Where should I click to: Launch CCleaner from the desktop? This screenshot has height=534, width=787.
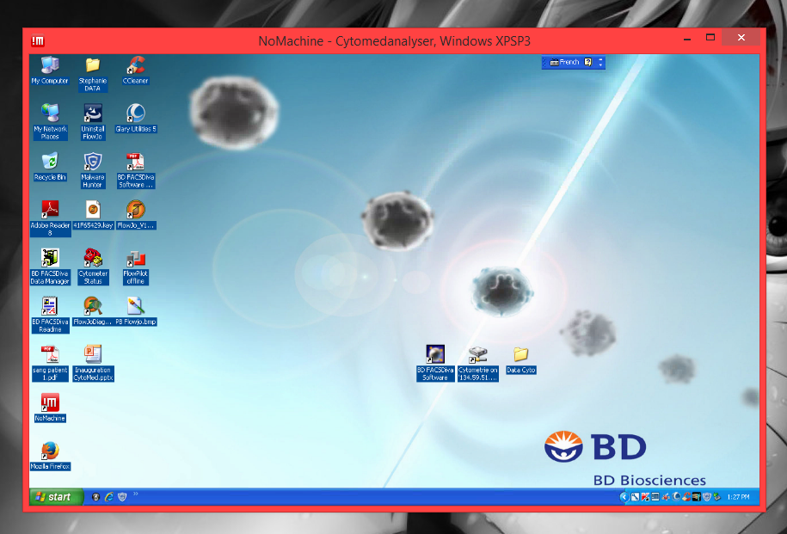pyautogui.click(x=136, y=71)
